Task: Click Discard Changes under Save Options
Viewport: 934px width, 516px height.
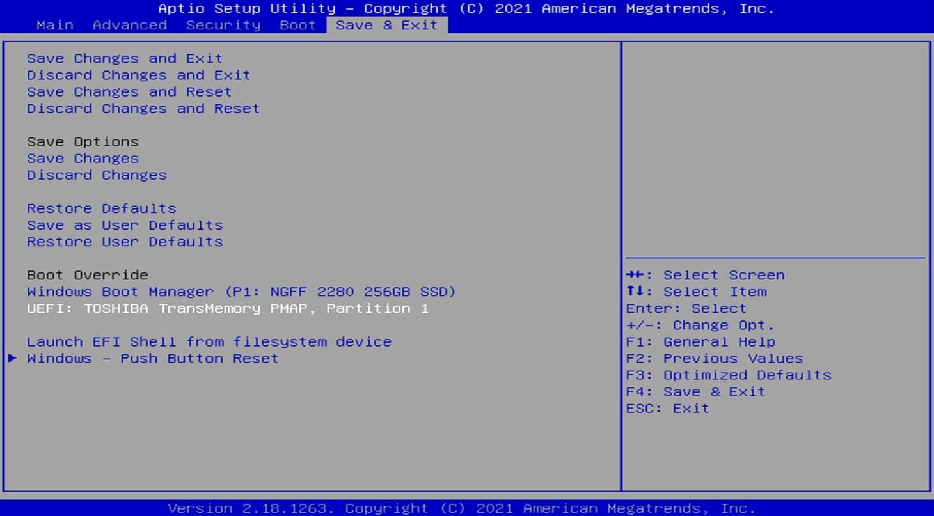Action: click(97, 175)
